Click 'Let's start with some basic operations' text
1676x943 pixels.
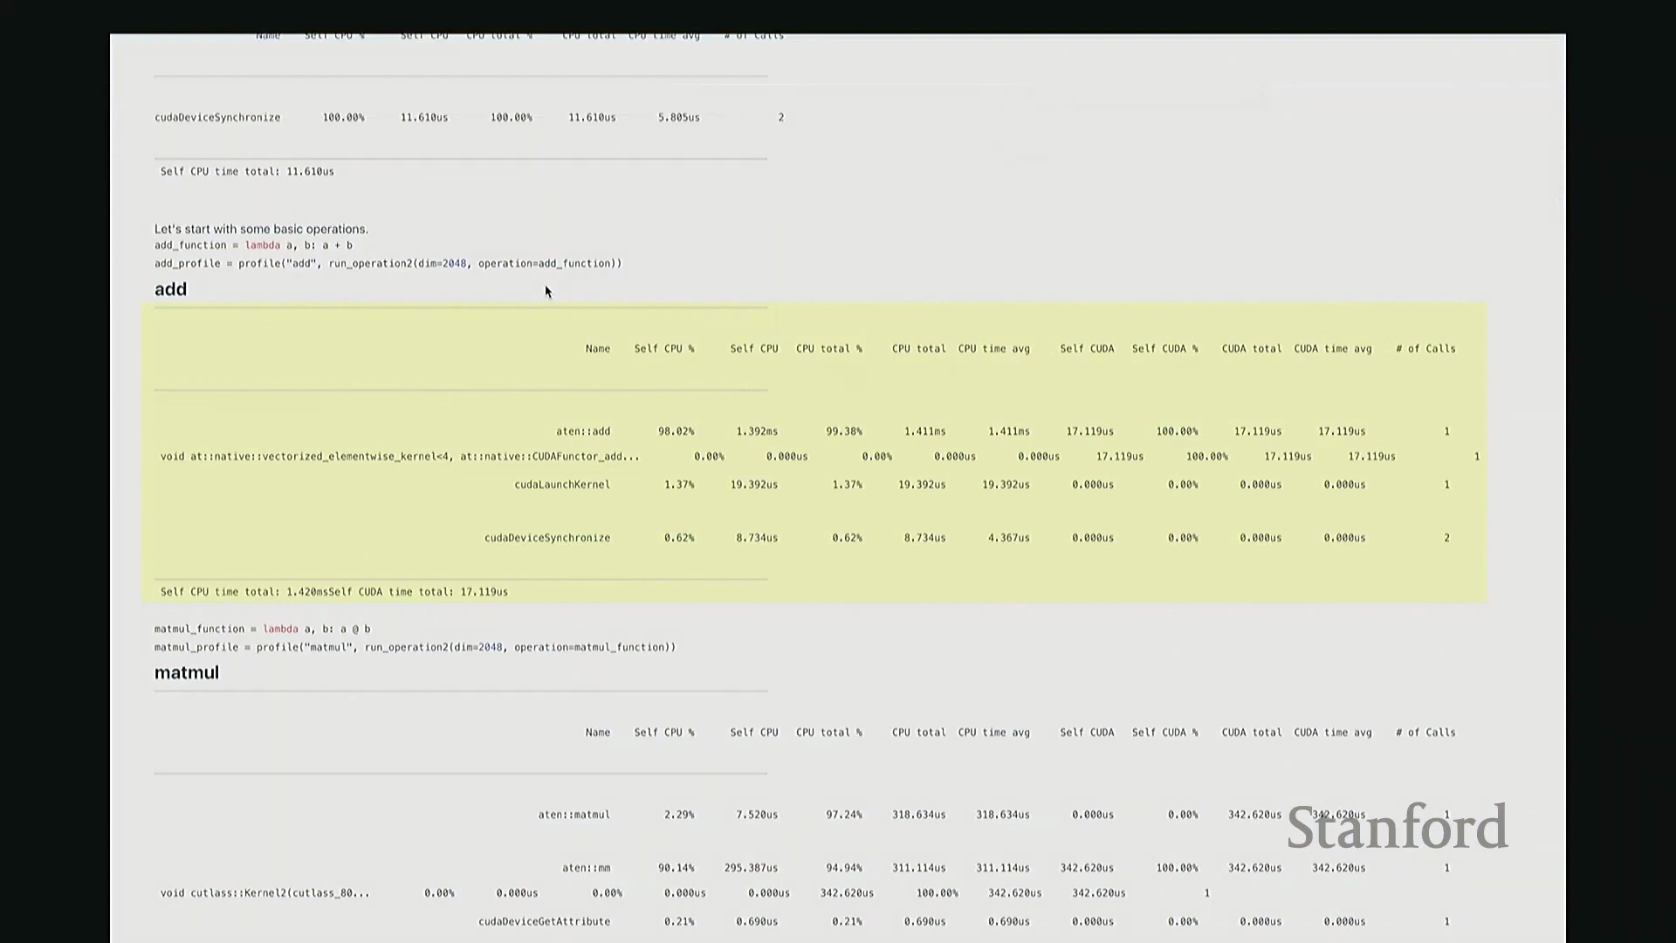coord(261,229)
